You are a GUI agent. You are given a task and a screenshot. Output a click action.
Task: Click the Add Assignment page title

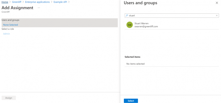17,8
